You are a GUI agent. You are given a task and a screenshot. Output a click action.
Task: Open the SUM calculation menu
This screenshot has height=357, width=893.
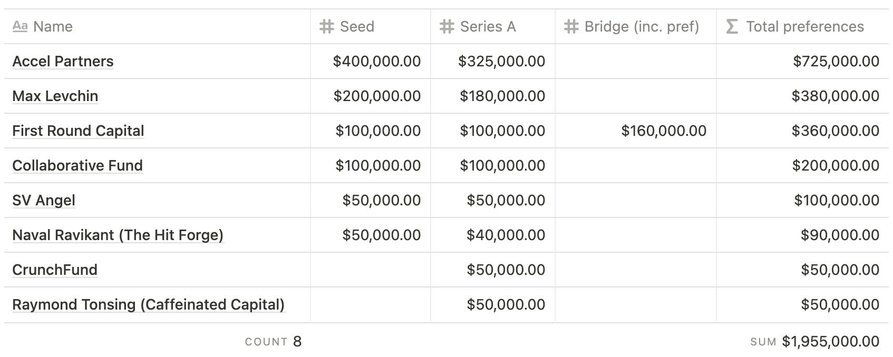point(814,342)
